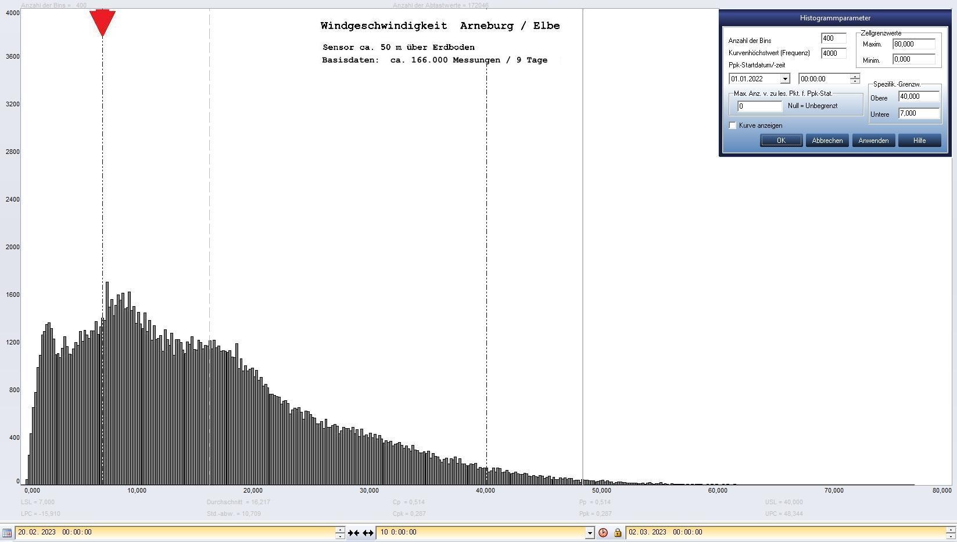Click the chart title 'Windgeschwindigkeit Arneburg / Elbe'
The height and width of the screenshot is (542, 957).
(440, 26)
